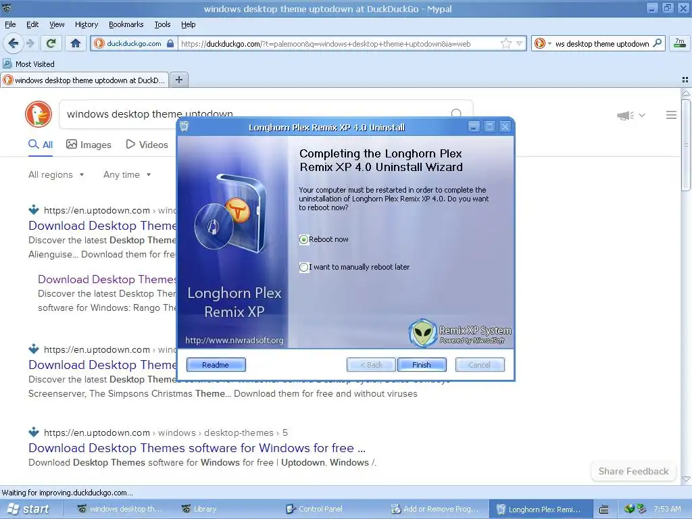Image resolution: width=692 pixels, height=519 pixels.
Task: Open the History menu
Action: tap(86, 24)
